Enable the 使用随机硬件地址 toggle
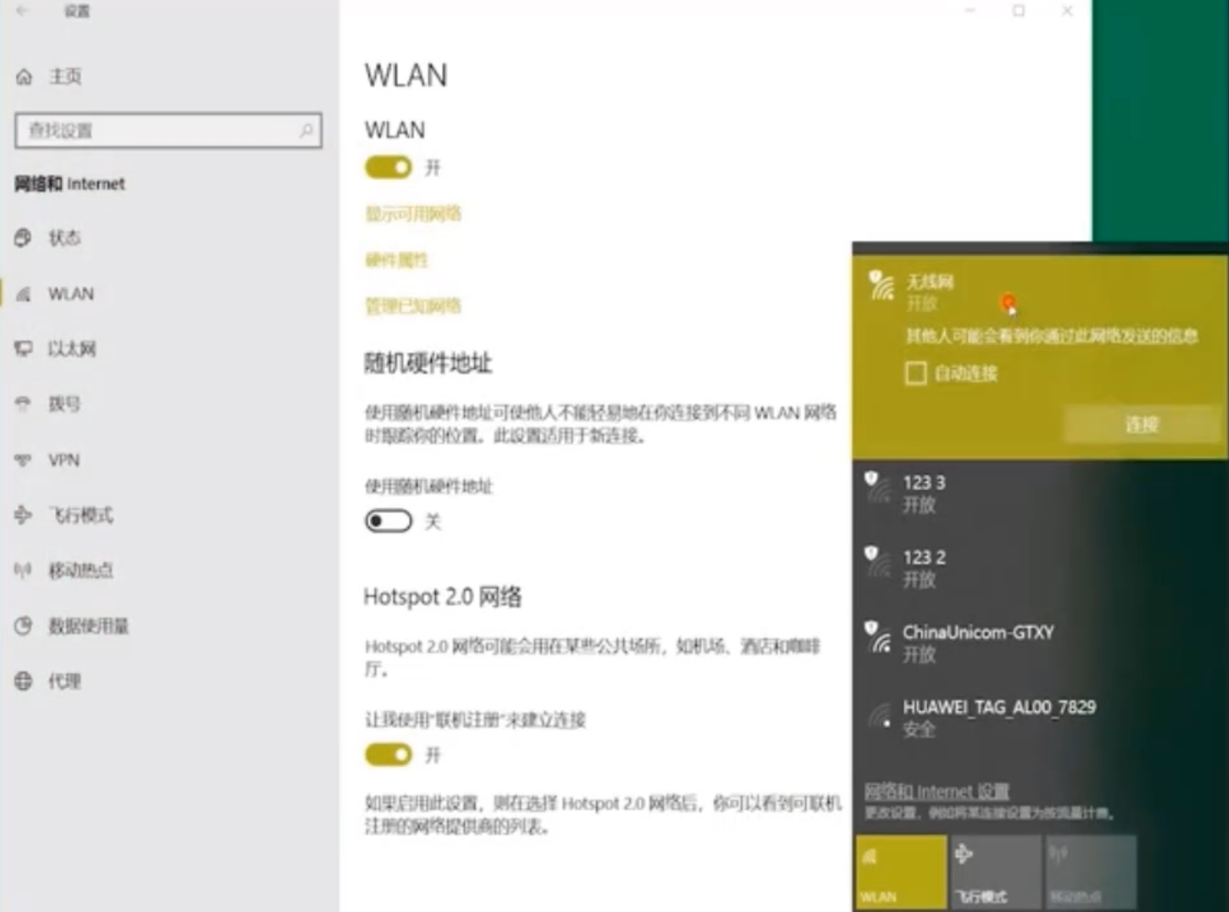The width and height of the screenshot is (1229, 912). coord(388,521)
